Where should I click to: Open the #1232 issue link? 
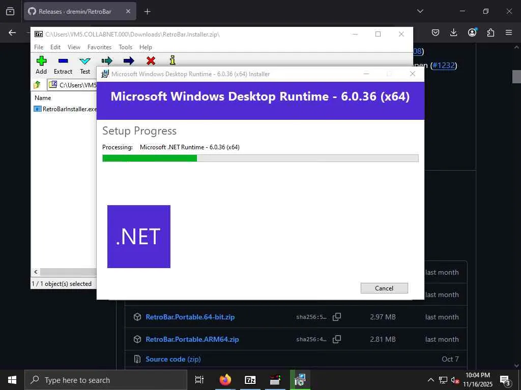[x=444, y=66]
